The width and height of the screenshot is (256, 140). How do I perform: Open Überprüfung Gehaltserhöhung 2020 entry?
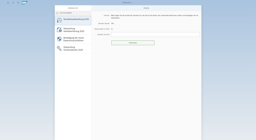pyautogui.click(x=74, y=30)
